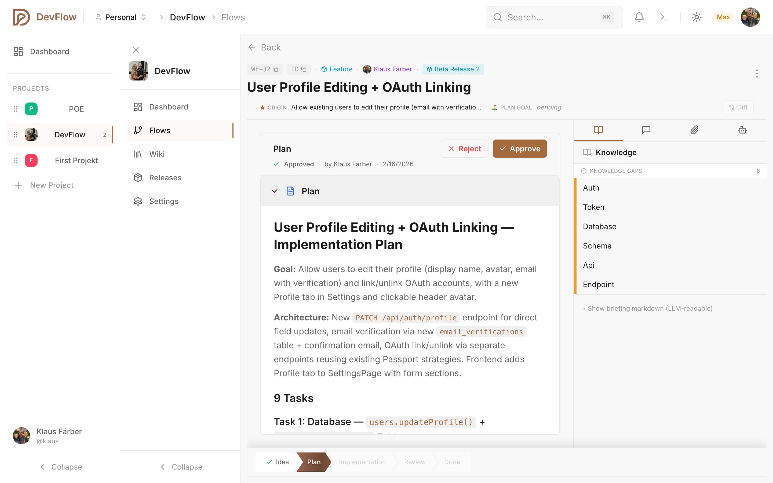Image resolution: width=773 pixels, height=483 pixels.
Task: Focus the Search field
Action: point(554,17)
